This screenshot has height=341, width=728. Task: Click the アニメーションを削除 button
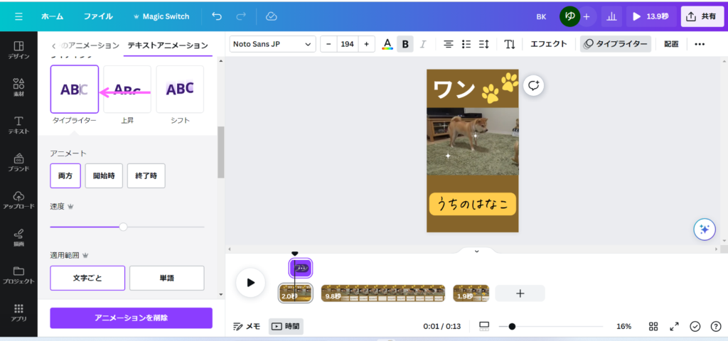[x=131, y=318]
